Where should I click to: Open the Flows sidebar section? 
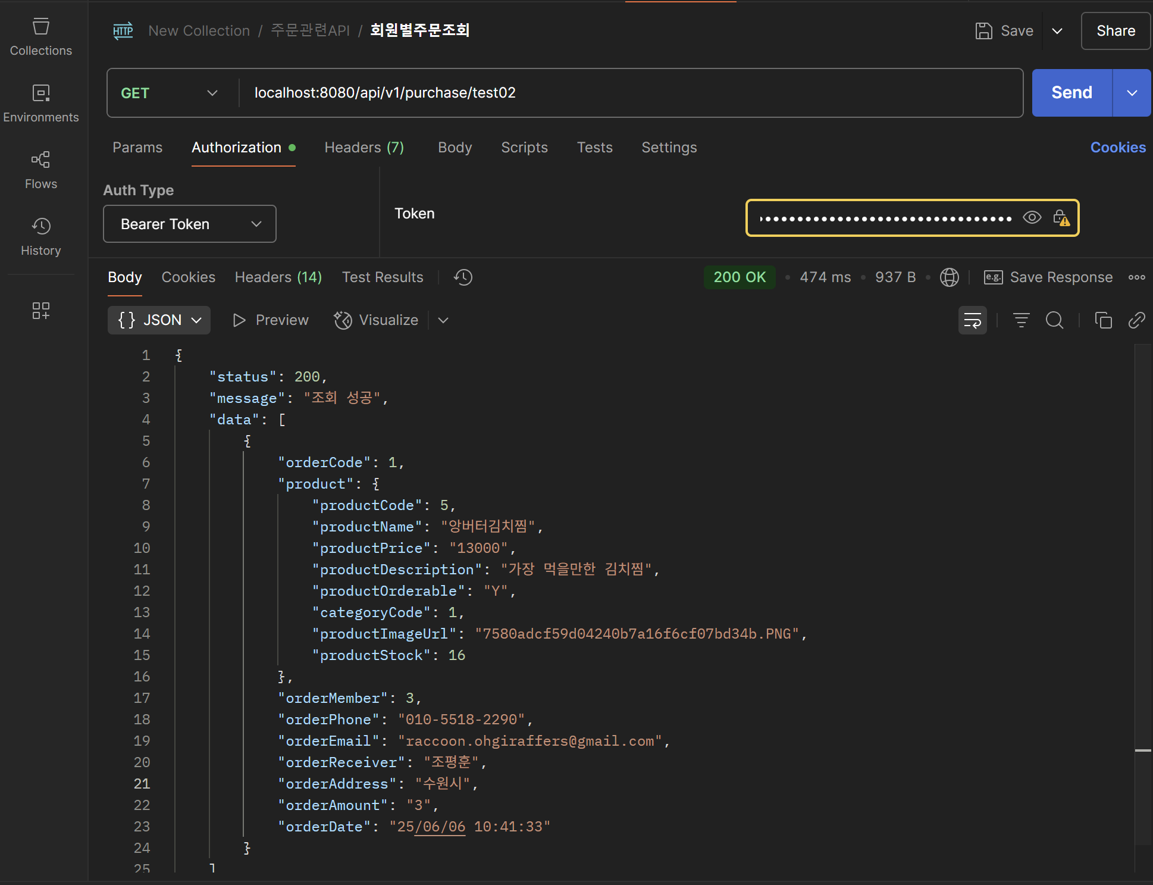tap(40, 170)
